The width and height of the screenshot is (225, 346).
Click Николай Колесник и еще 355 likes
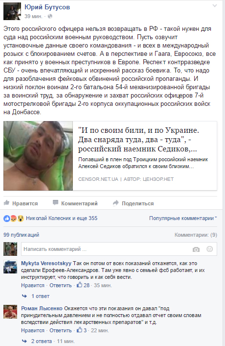[62, 218]
